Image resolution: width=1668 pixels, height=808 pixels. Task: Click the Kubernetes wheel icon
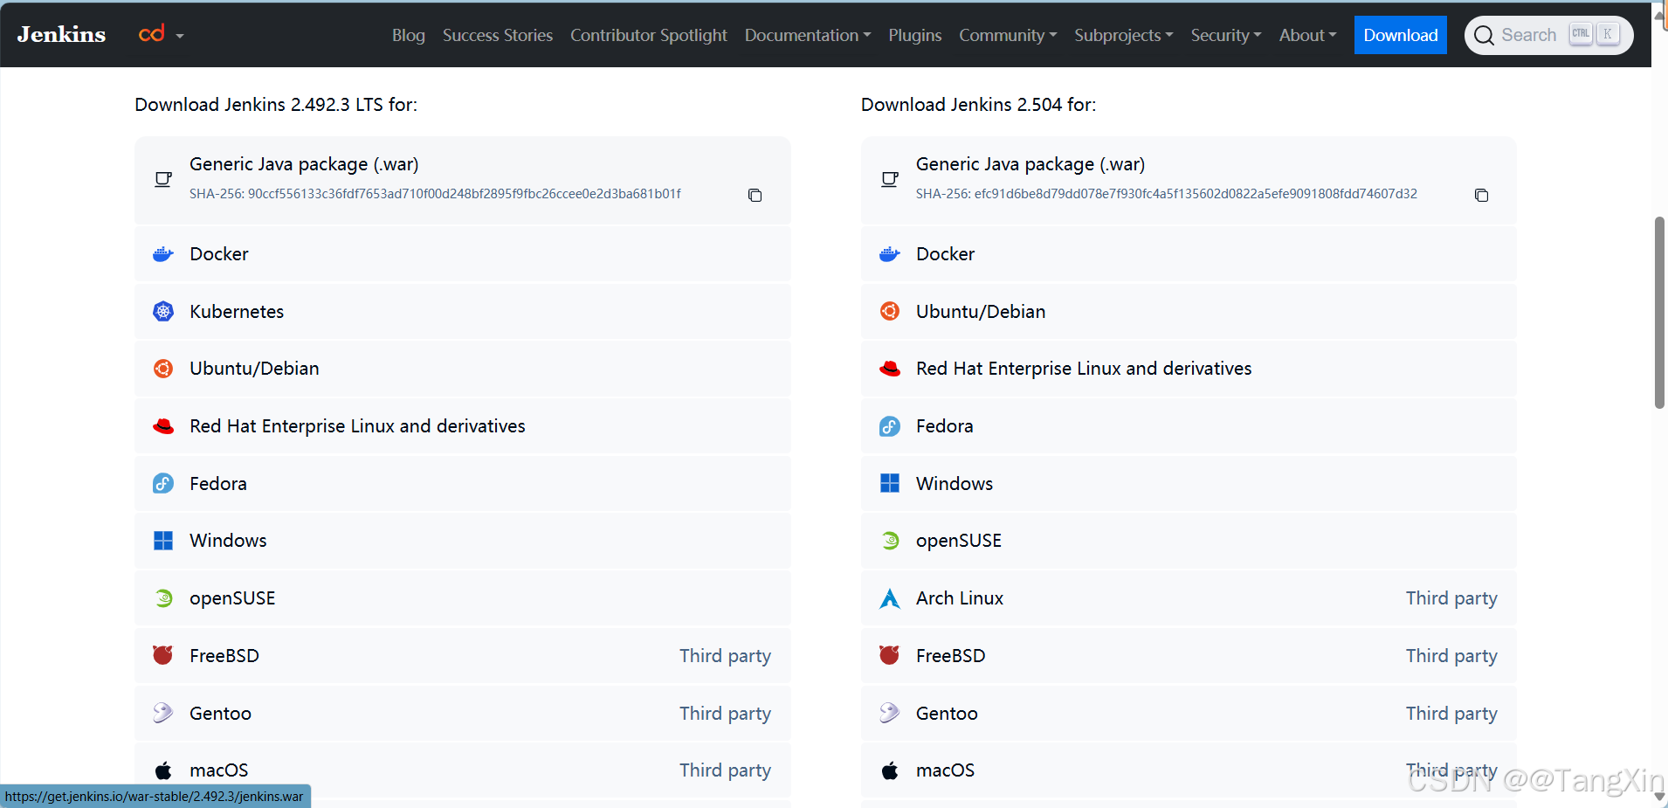[x=163, y=311]
